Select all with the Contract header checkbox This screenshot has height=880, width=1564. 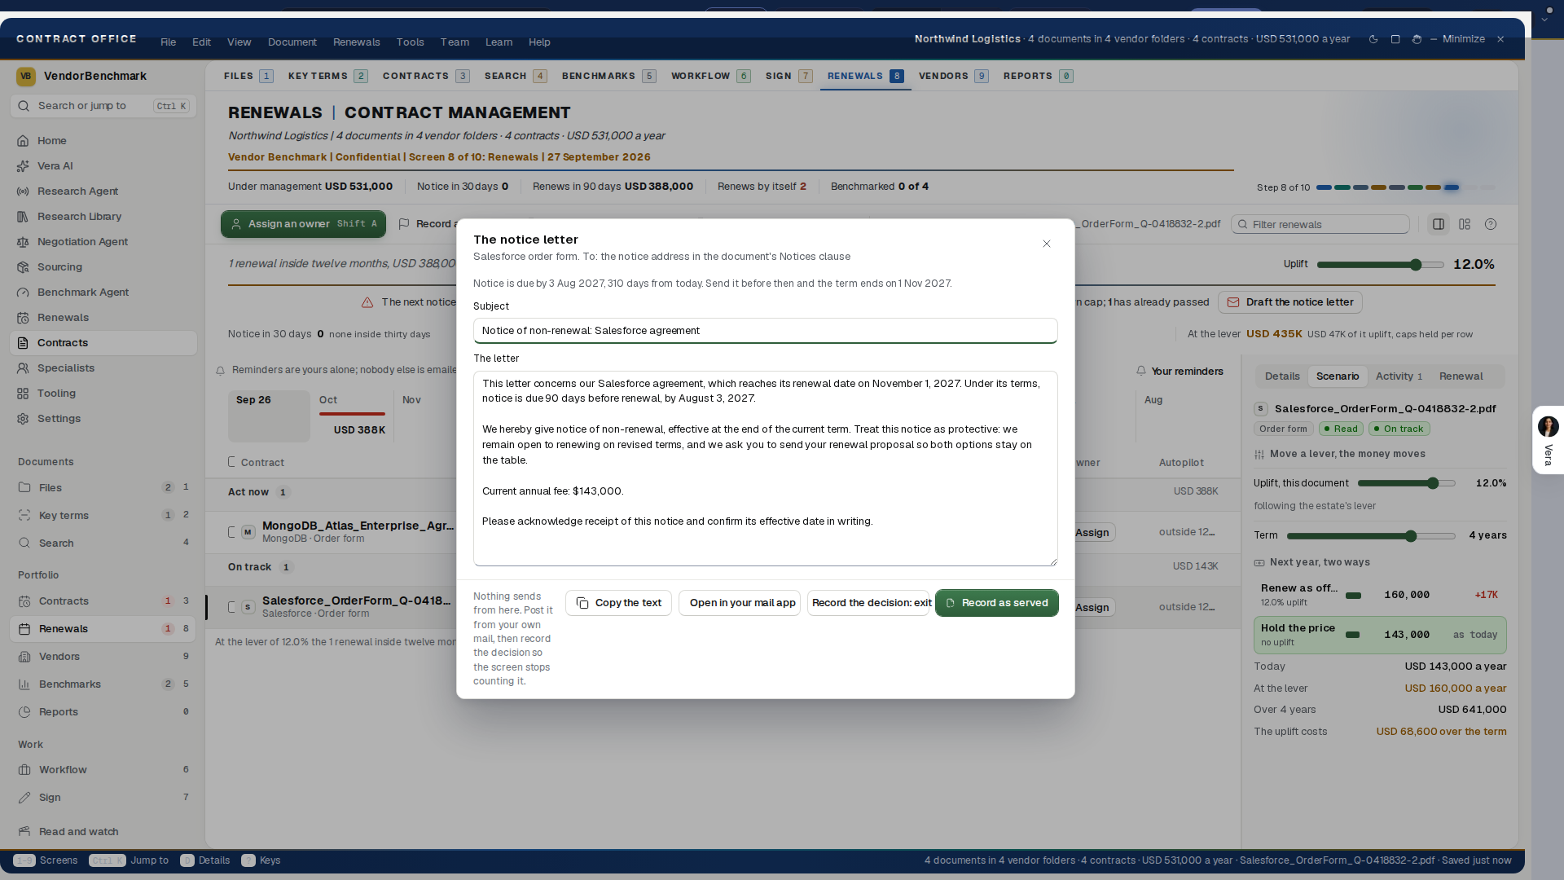[x=232, y=462]
